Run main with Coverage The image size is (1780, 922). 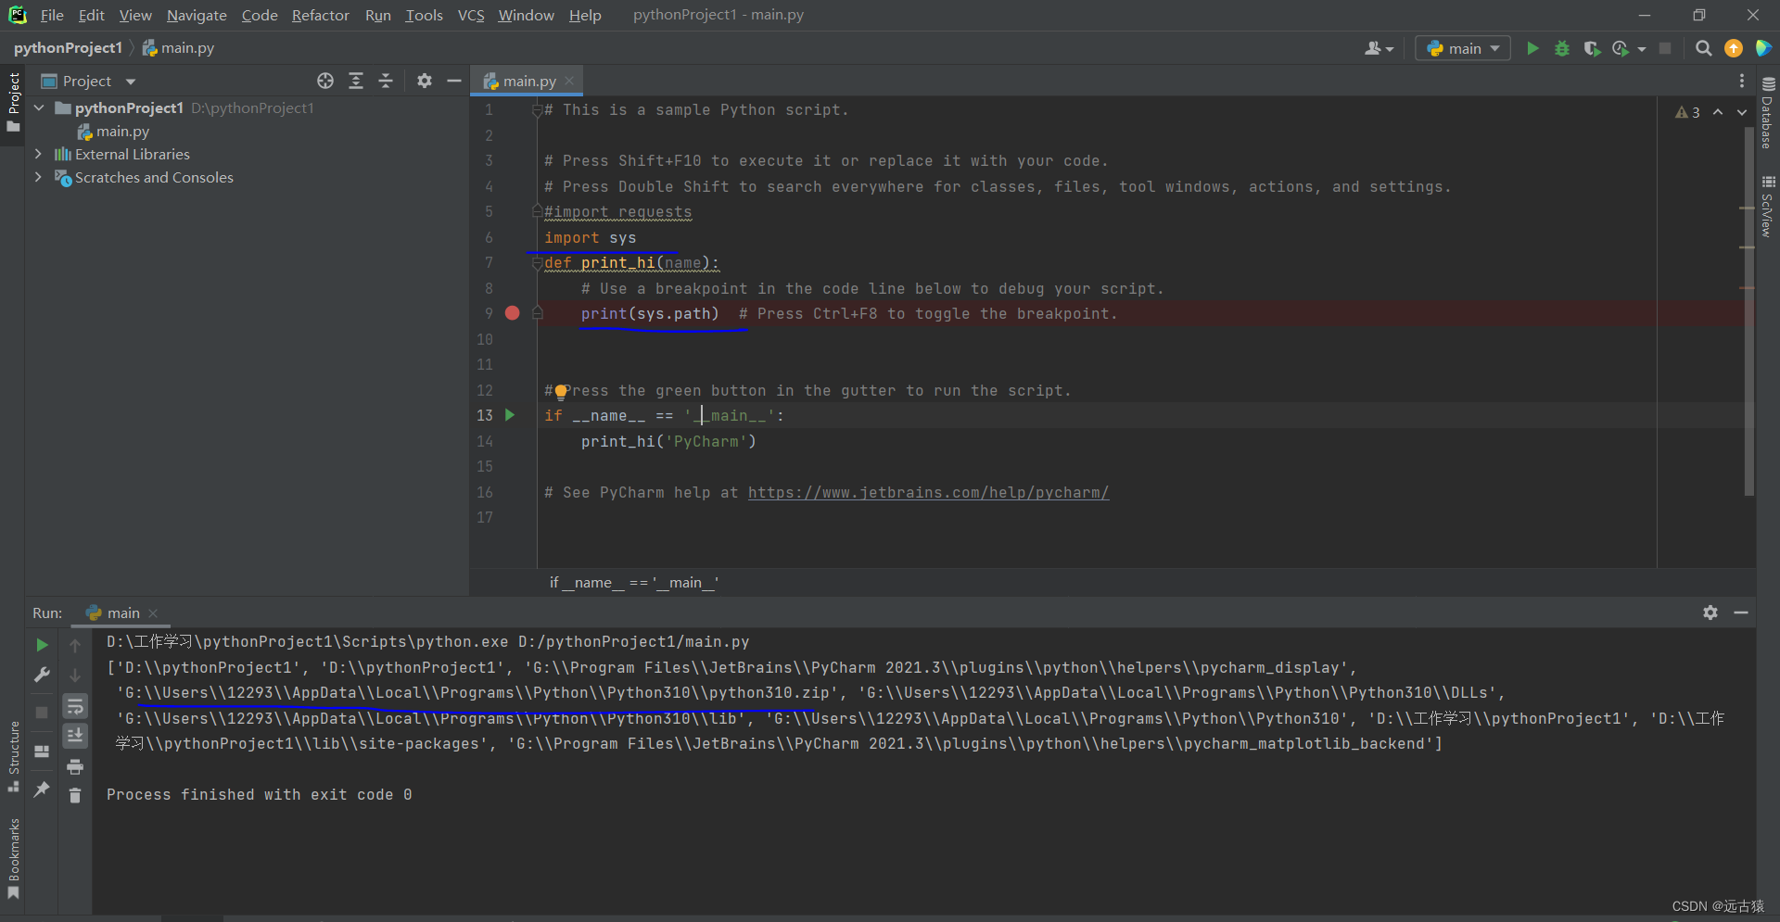coord(1593,47)
